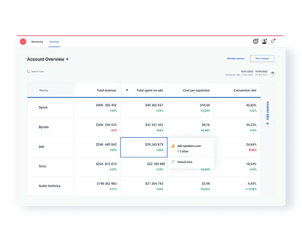The height and width of the screenshot is (241, 302).
Task: Click the 9,43% conversion rate cell
Action: click(237, 186)
